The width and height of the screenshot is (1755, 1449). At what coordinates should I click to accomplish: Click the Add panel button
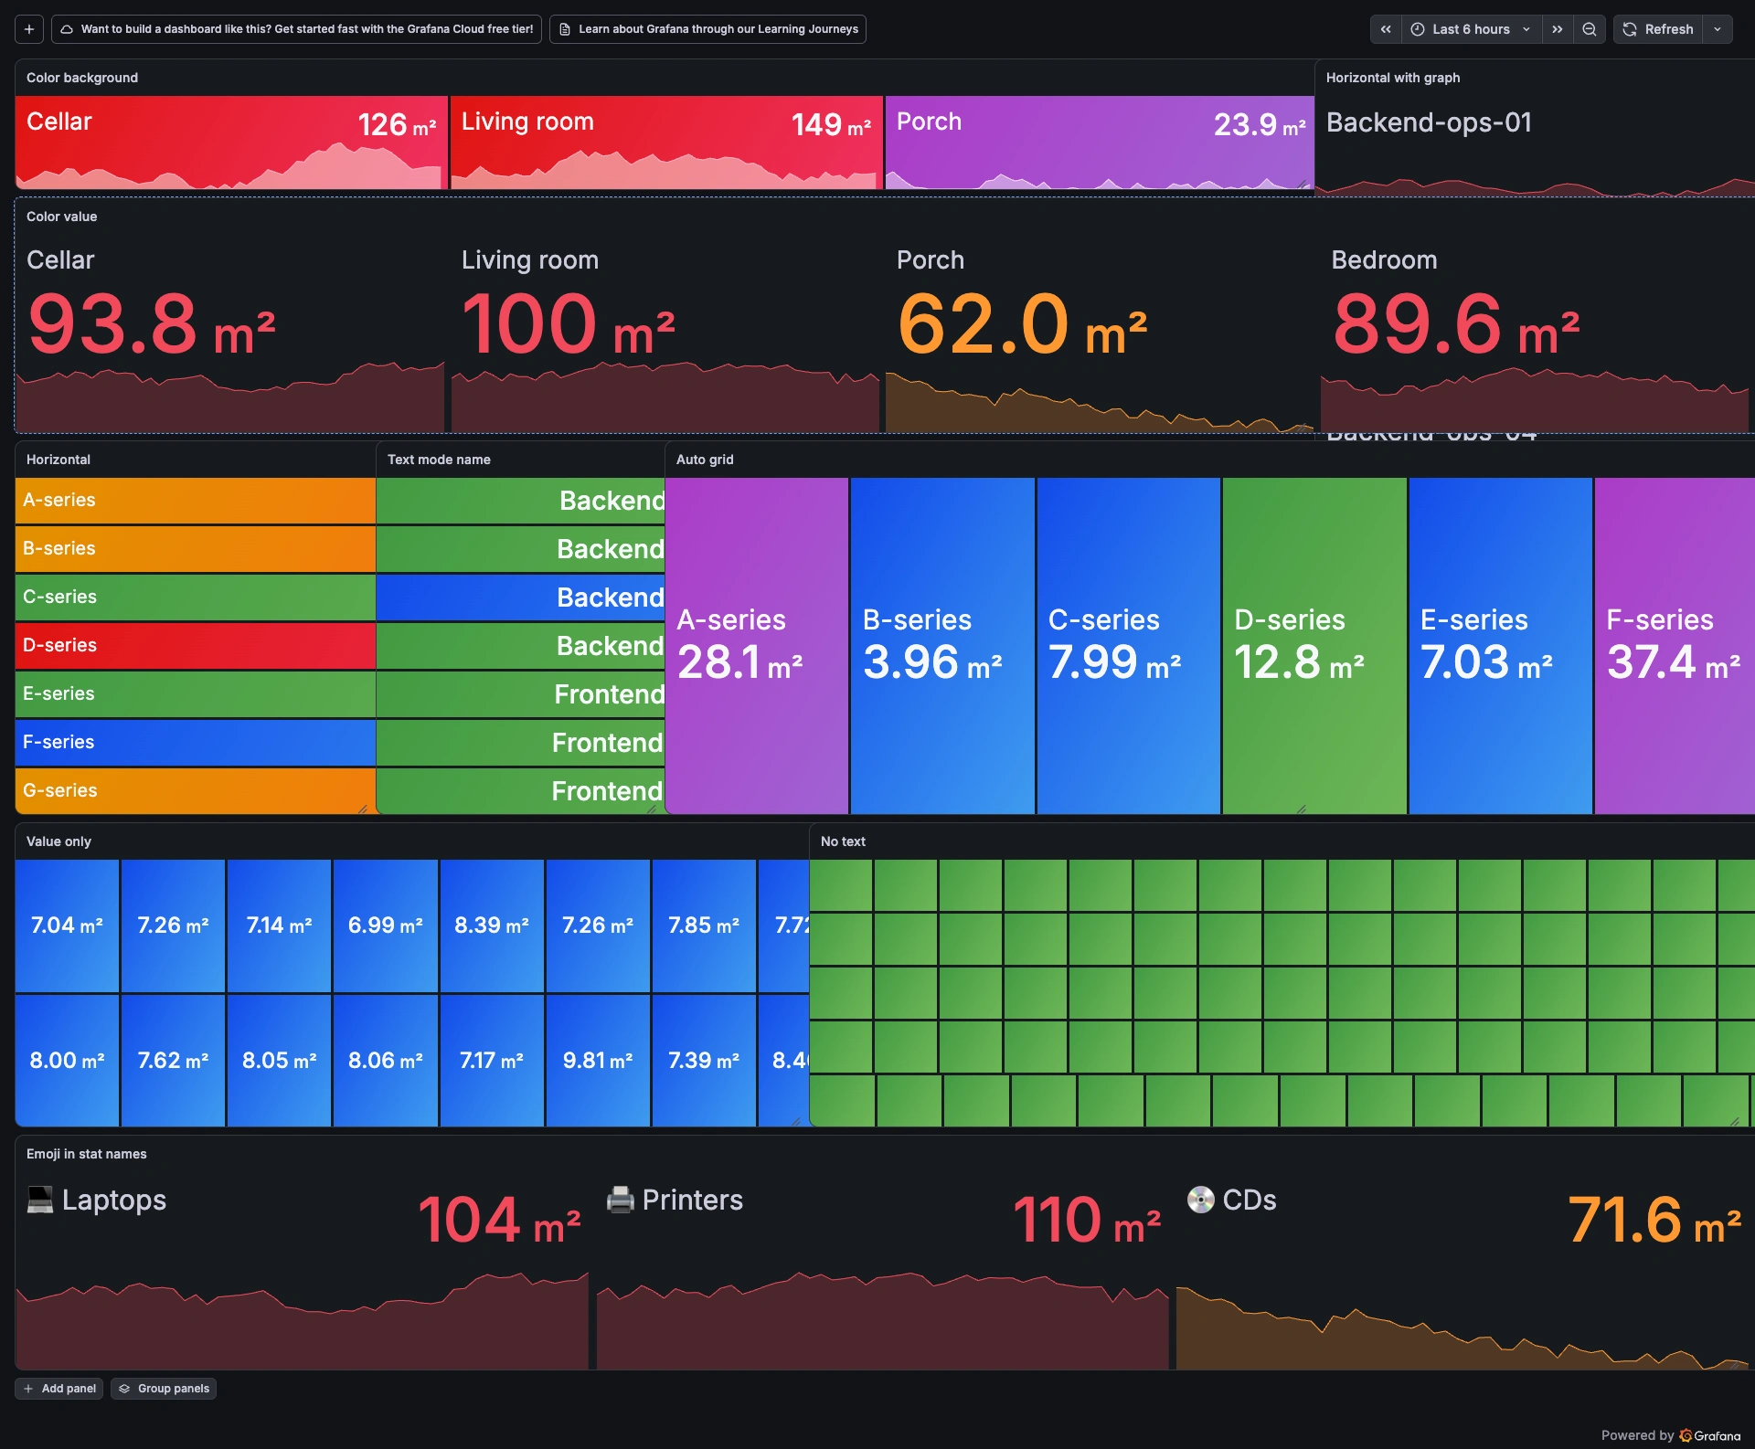coord(59,1389)
